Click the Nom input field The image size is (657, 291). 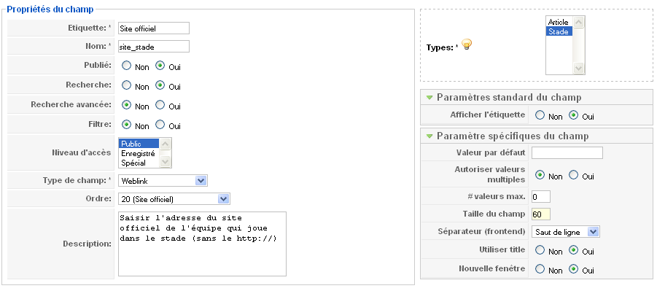click(x=154, y=47)
